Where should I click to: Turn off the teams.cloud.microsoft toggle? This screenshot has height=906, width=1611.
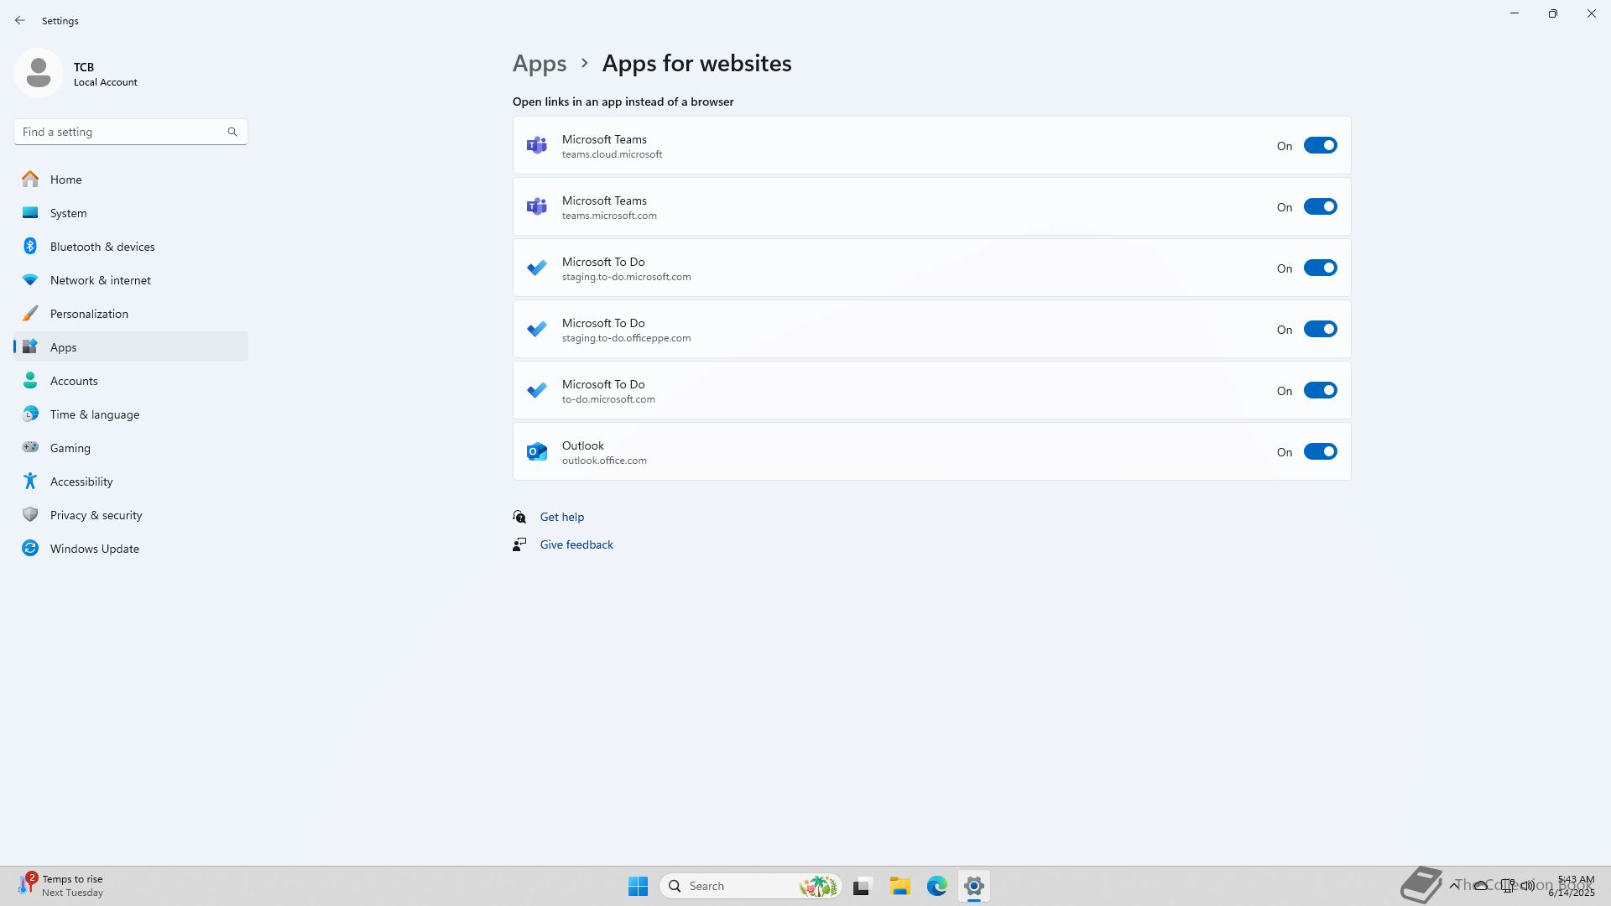pyautogui.click(x=1320, y=146)
